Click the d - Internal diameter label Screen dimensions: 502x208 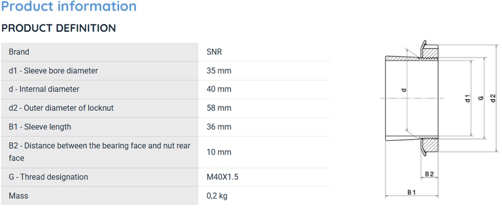click(44, 89)
